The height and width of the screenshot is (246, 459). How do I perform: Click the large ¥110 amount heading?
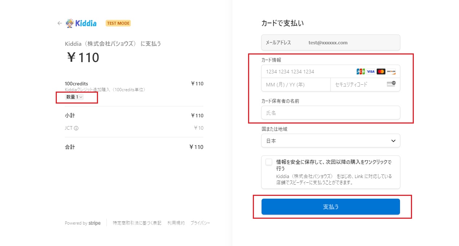[83, 57]
